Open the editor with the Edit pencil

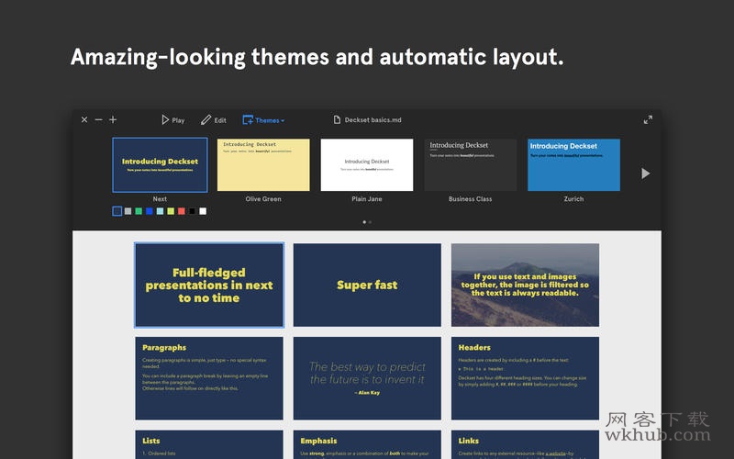214,120
